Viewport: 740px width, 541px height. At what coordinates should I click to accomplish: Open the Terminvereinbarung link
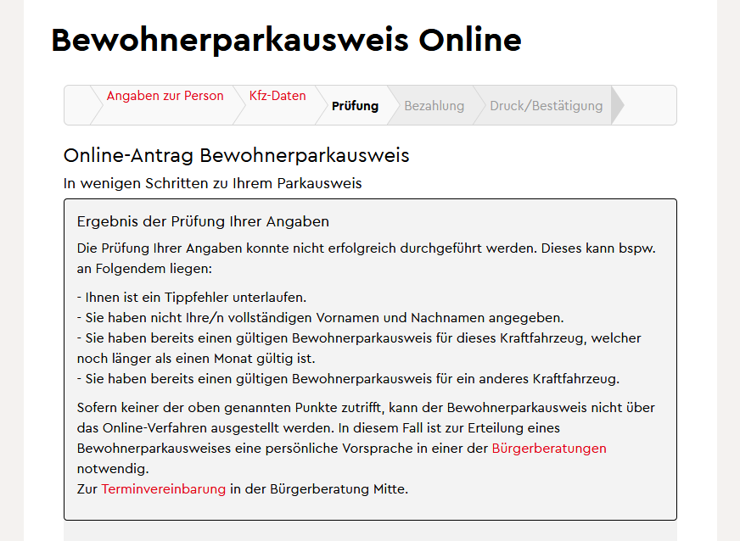tap(164, 488)
